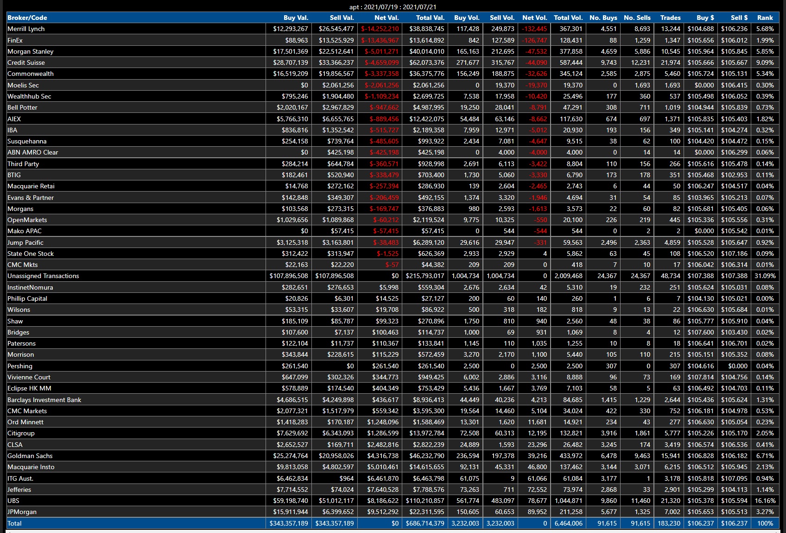This screenshot has height=533, width=786.
Task: Click total value $686,714,379 in Total row
Action: coord(425,523)
